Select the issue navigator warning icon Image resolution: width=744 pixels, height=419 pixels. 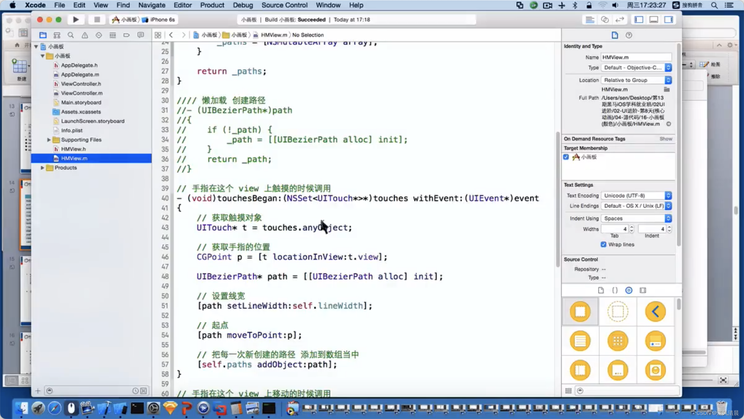tap(85, 35)
